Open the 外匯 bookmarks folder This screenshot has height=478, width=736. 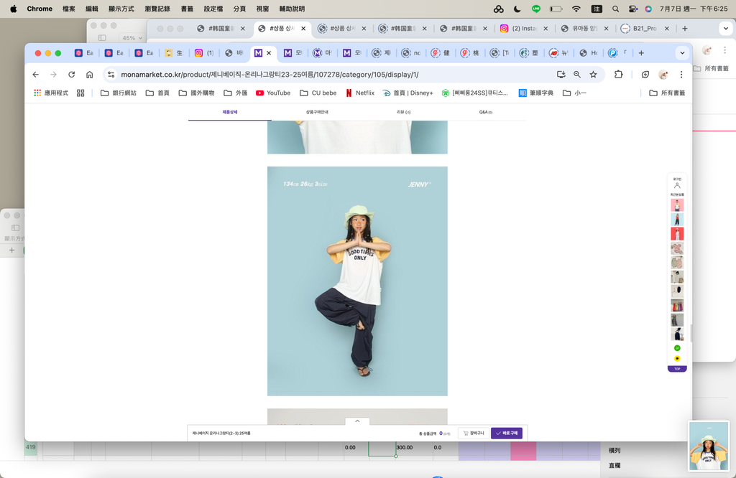click(236, 93)
